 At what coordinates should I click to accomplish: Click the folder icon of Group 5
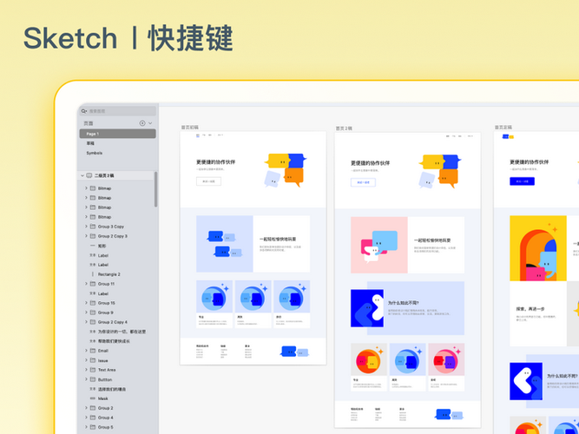(93, 427)
